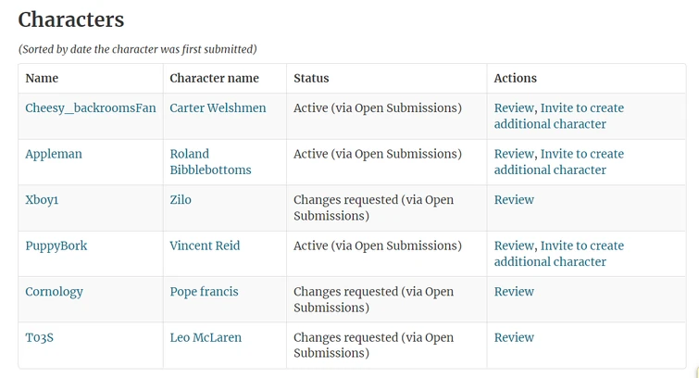Open the T03S user link
This screenshot has height=378, width=699.
[39, 338]
